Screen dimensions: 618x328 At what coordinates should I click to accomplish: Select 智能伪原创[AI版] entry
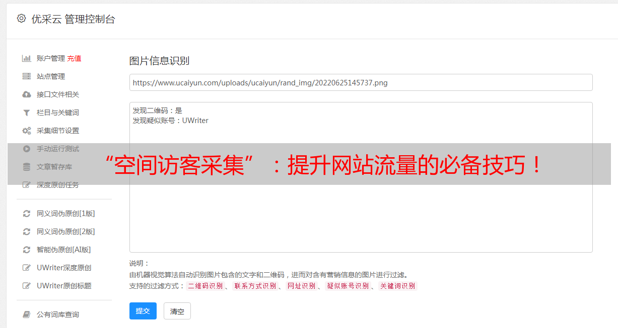click(64, 250)
